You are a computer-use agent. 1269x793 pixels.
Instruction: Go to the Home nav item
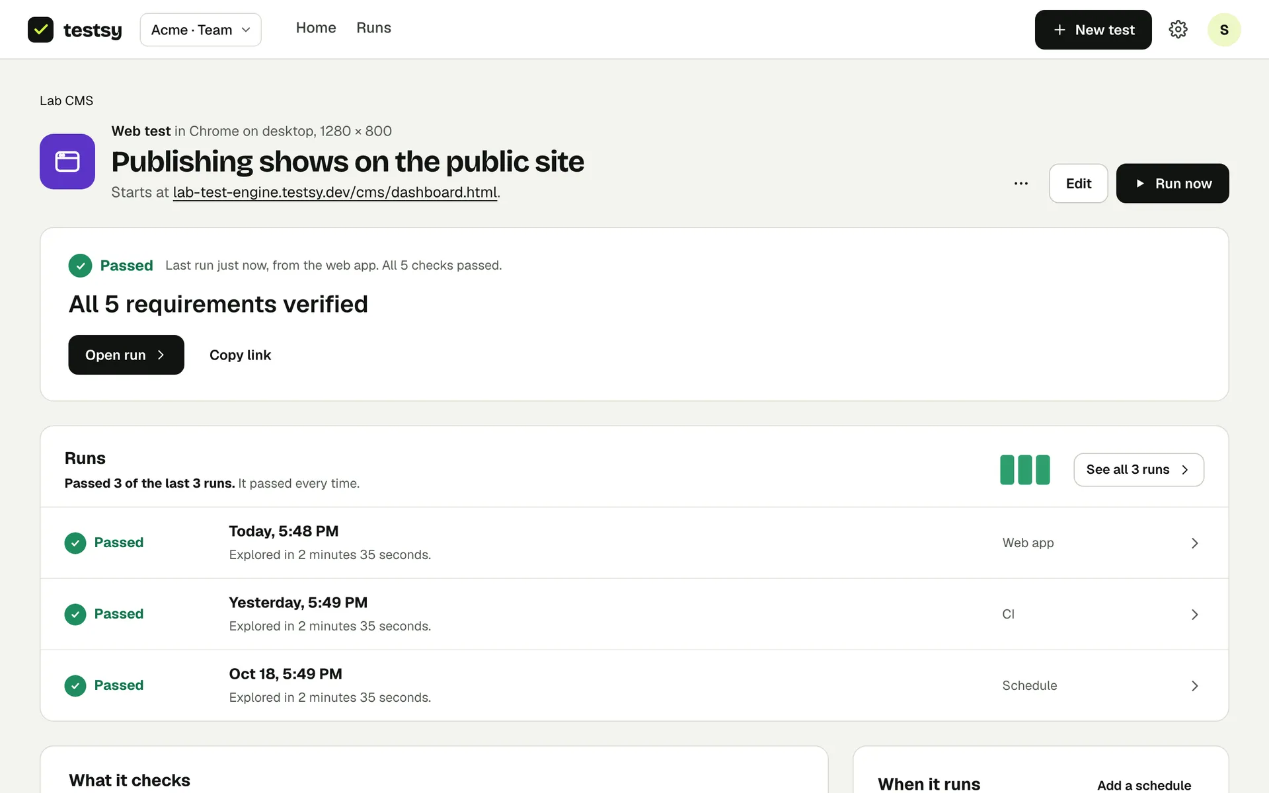point(316,28)
